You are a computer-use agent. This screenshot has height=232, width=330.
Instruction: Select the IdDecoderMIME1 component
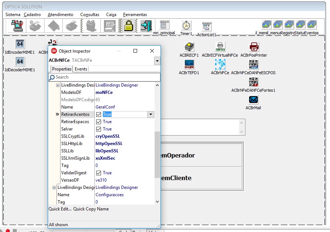click(20, 61)
